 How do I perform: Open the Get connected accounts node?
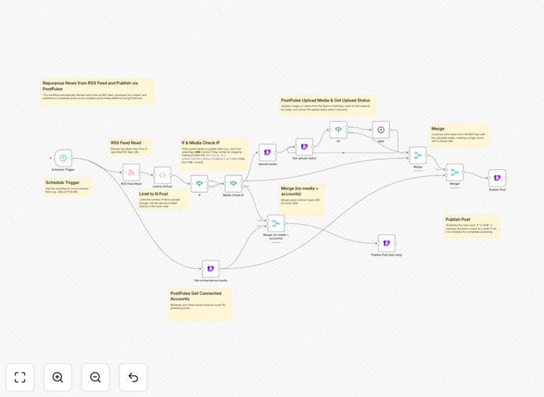211,269
